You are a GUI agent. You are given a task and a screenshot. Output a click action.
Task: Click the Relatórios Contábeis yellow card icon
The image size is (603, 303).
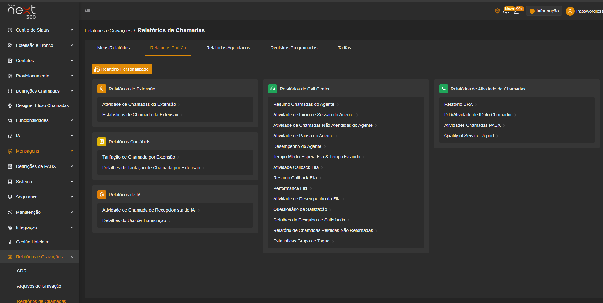[102, 142]
